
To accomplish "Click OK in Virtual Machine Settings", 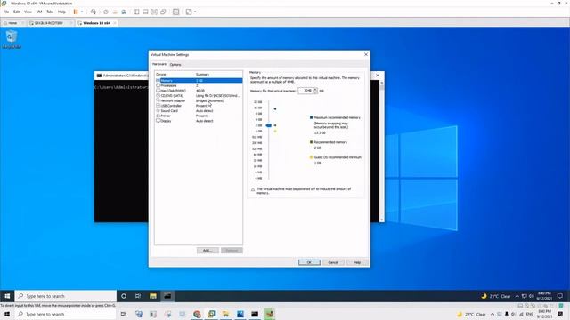I will pyautogui.click(x=309, y=262).
